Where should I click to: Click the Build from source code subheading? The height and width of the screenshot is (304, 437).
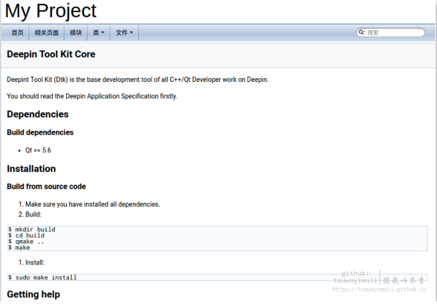pos(46,186)
